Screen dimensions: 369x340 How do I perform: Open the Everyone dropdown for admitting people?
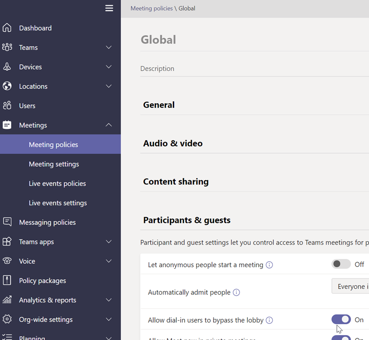[x=354, y=286]
